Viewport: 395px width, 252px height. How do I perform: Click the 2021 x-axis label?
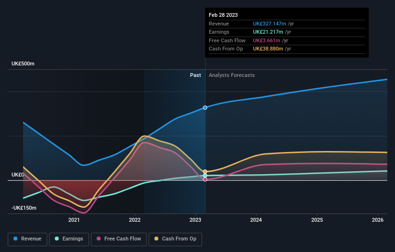(74, 220)
